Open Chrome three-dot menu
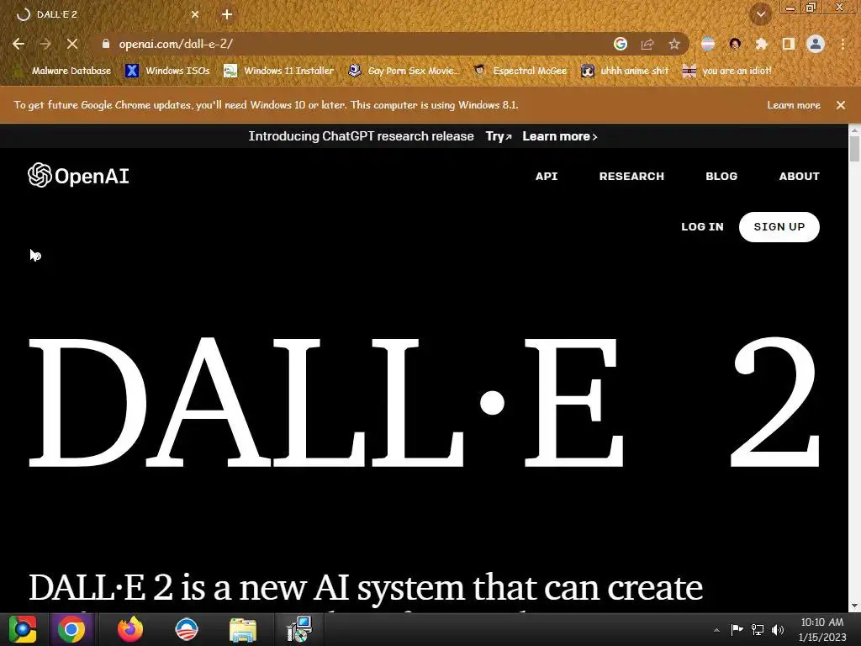This screenshot has height=646, width=861. coord(843,44)
